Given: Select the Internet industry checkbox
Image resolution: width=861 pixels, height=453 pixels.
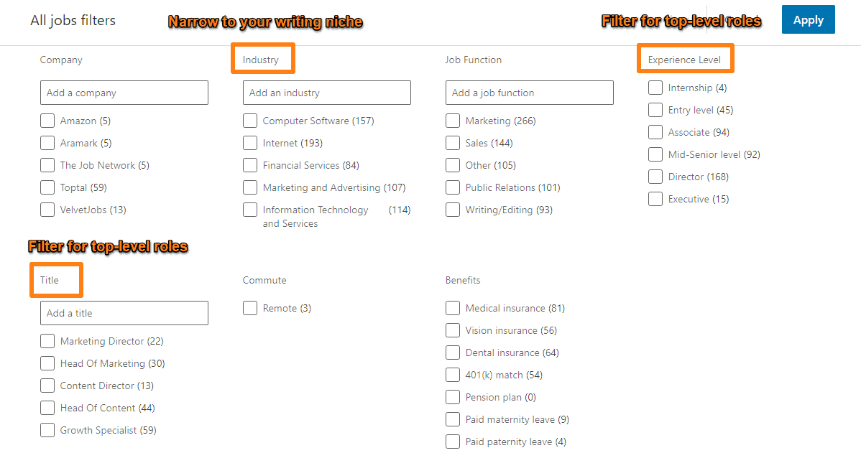Looking at the screenshot, I should [x=250, y=143].
